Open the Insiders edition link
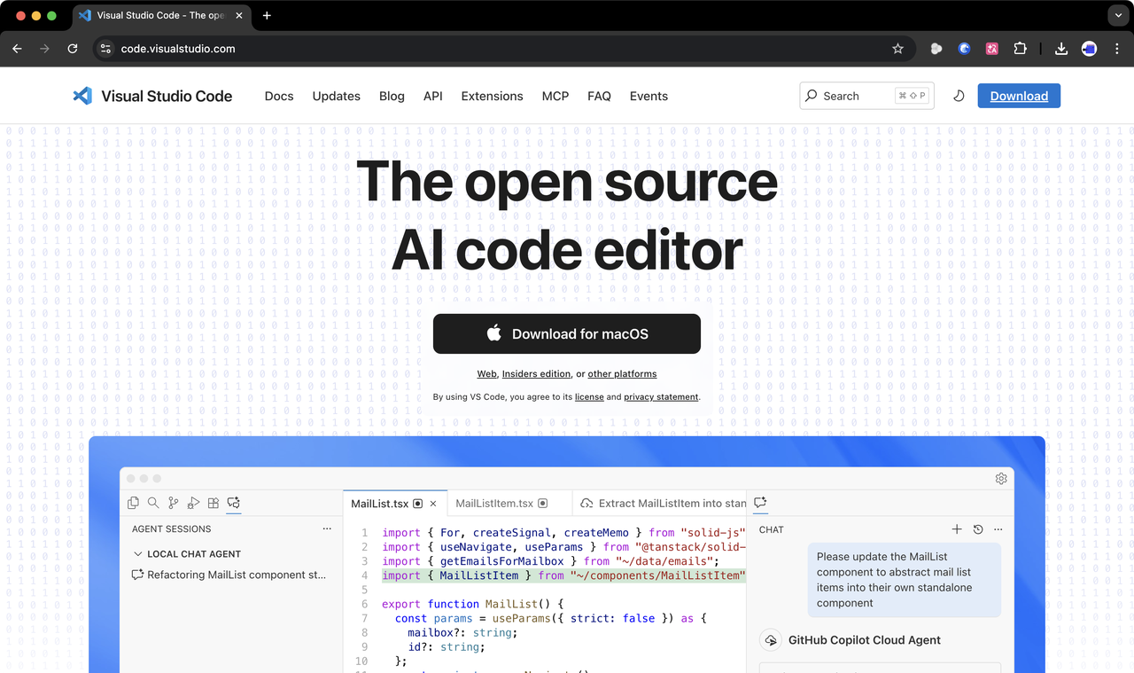This screenshot has width=1134, height=673. click(x=536, y=374)
